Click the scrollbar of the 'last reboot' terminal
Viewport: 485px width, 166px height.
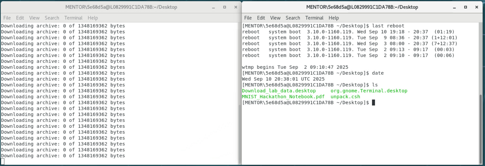click(481, 128)
